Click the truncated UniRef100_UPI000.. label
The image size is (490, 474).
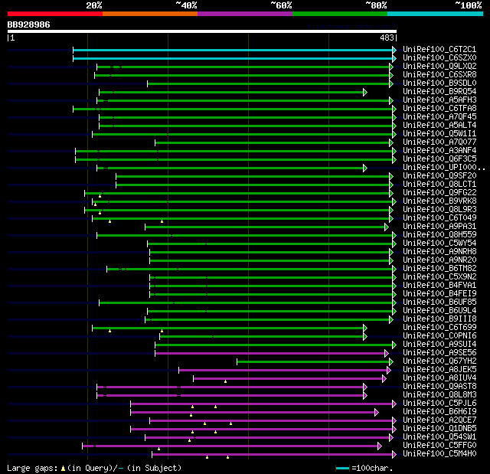tap(444, 168)
